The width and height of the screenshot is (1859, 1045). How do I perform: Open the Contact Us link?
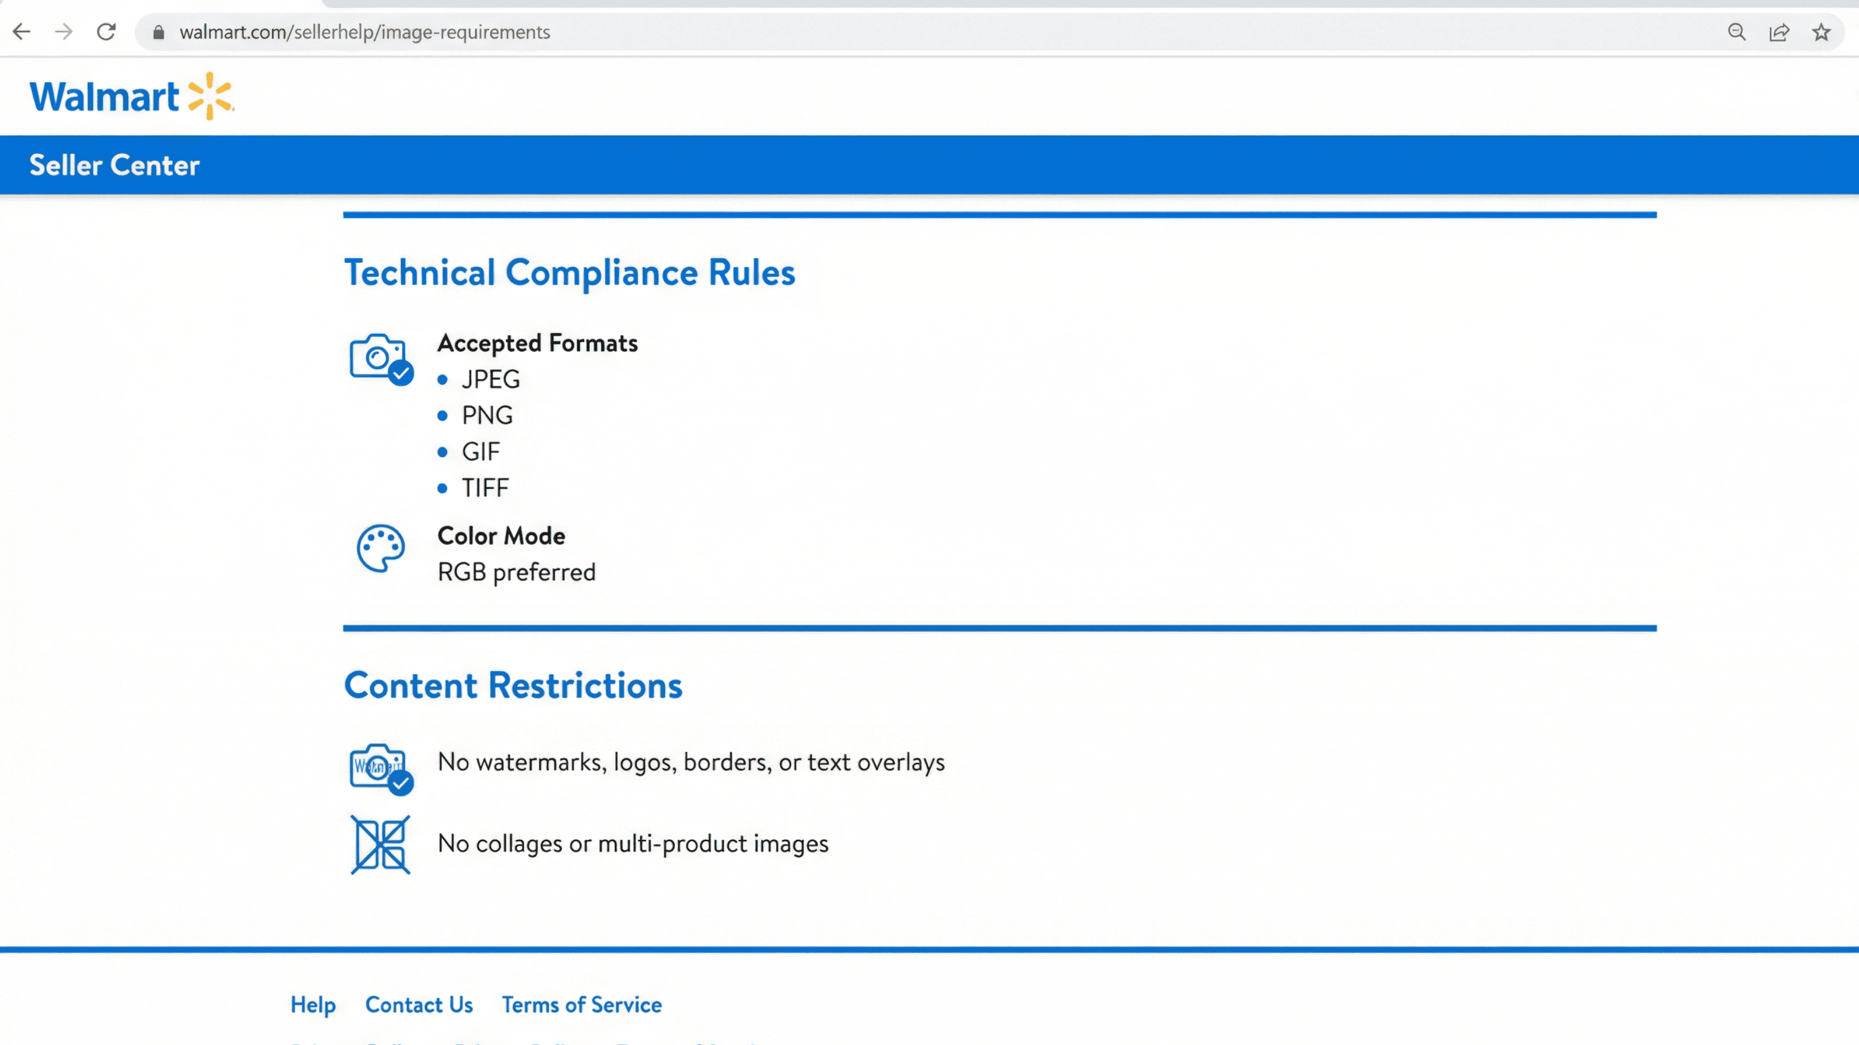point(419,1005)
